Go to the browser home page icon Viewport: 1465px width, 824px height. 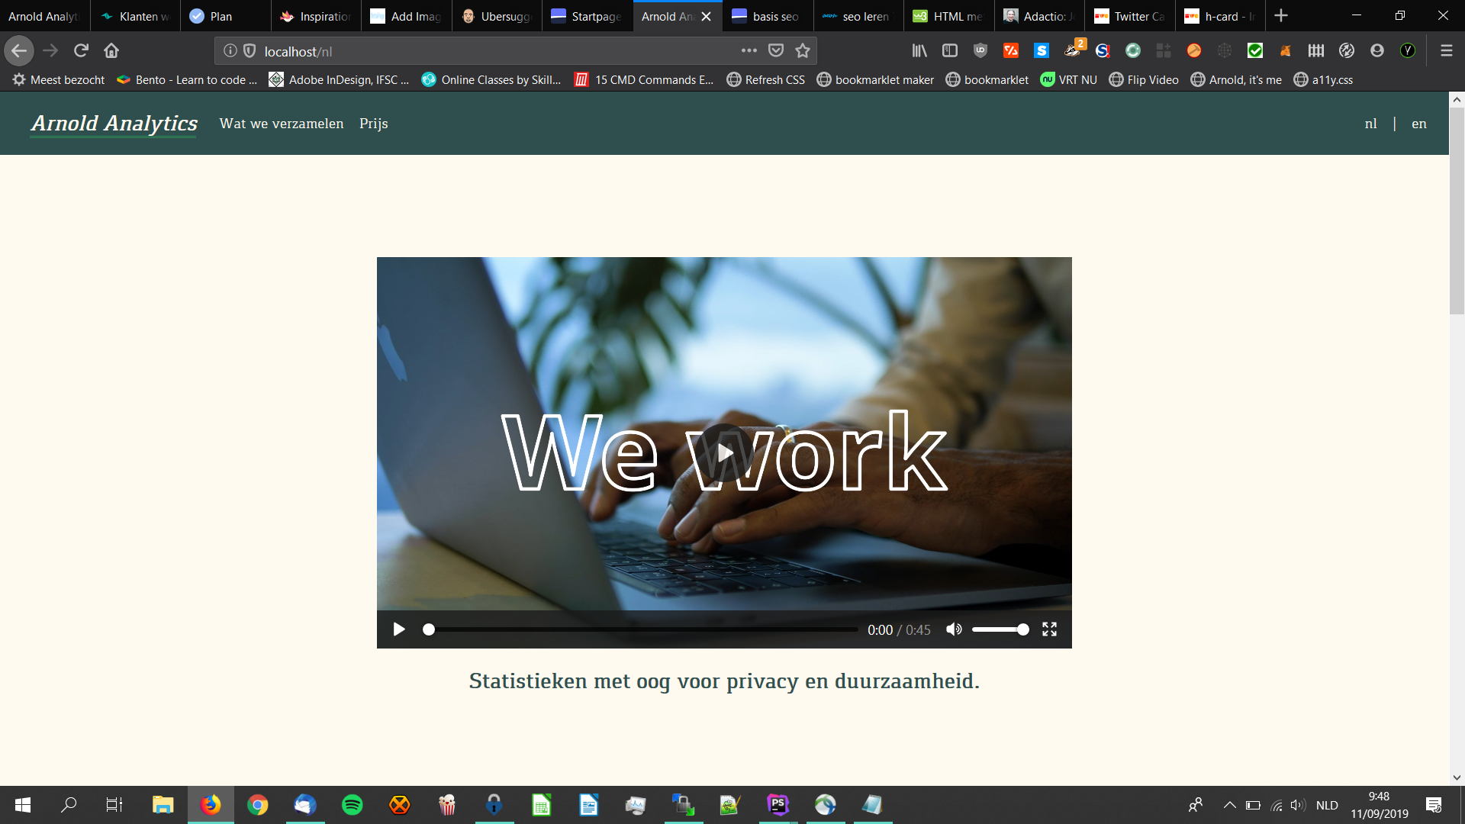111,51
